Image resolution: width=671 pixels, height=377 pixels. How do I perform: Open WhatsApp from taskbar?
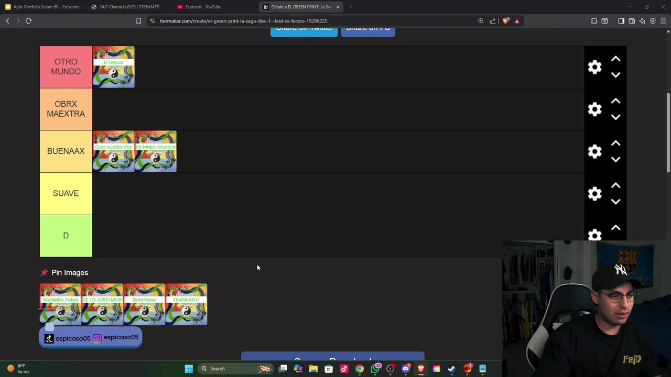click(x=375, y=369)
